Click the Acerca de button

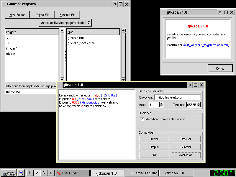click(186, 155)
